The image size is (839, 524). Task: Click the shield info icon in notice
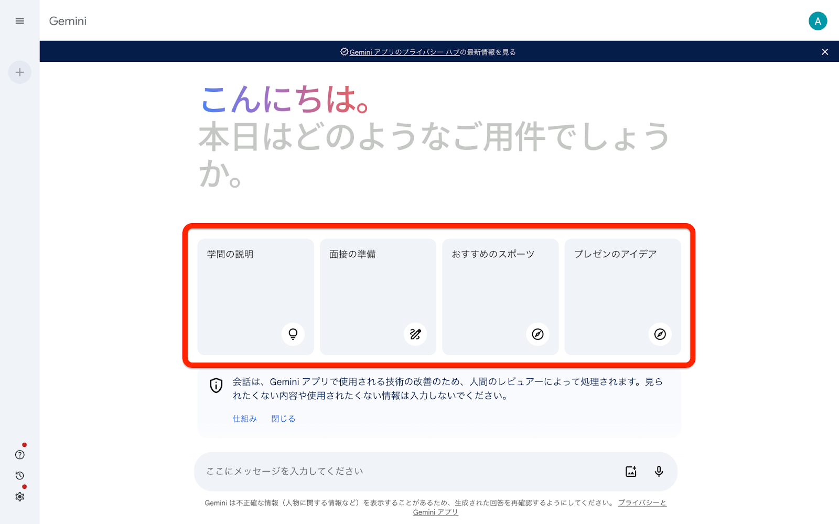(x=216, y=385)
